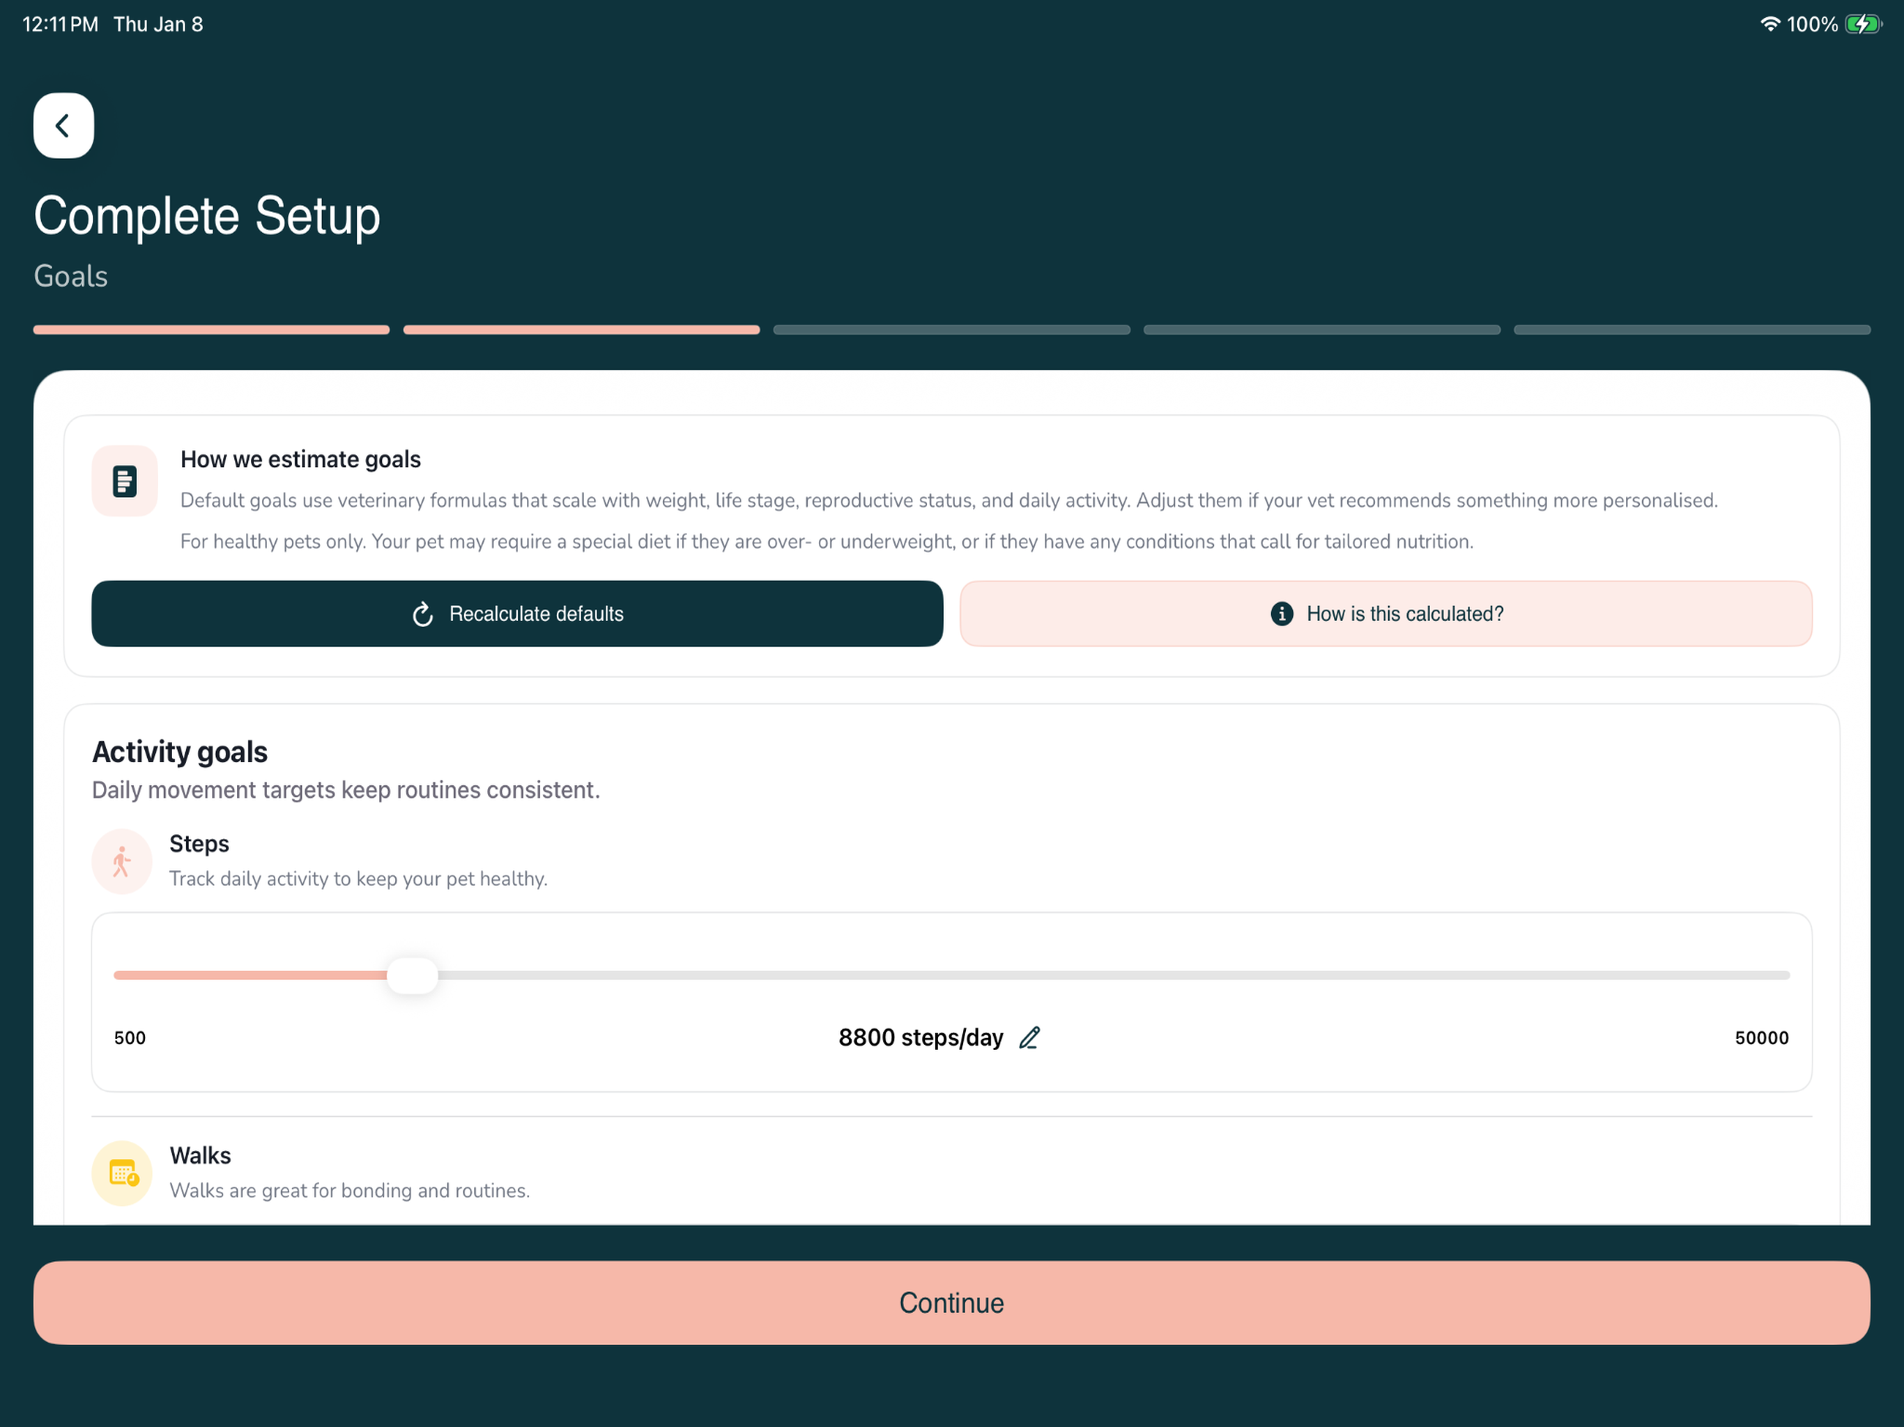Viewport: 1904px width, 1427px height.
Task: Click the steps slider track on the unfilled portion
Action: (1114, 975)
